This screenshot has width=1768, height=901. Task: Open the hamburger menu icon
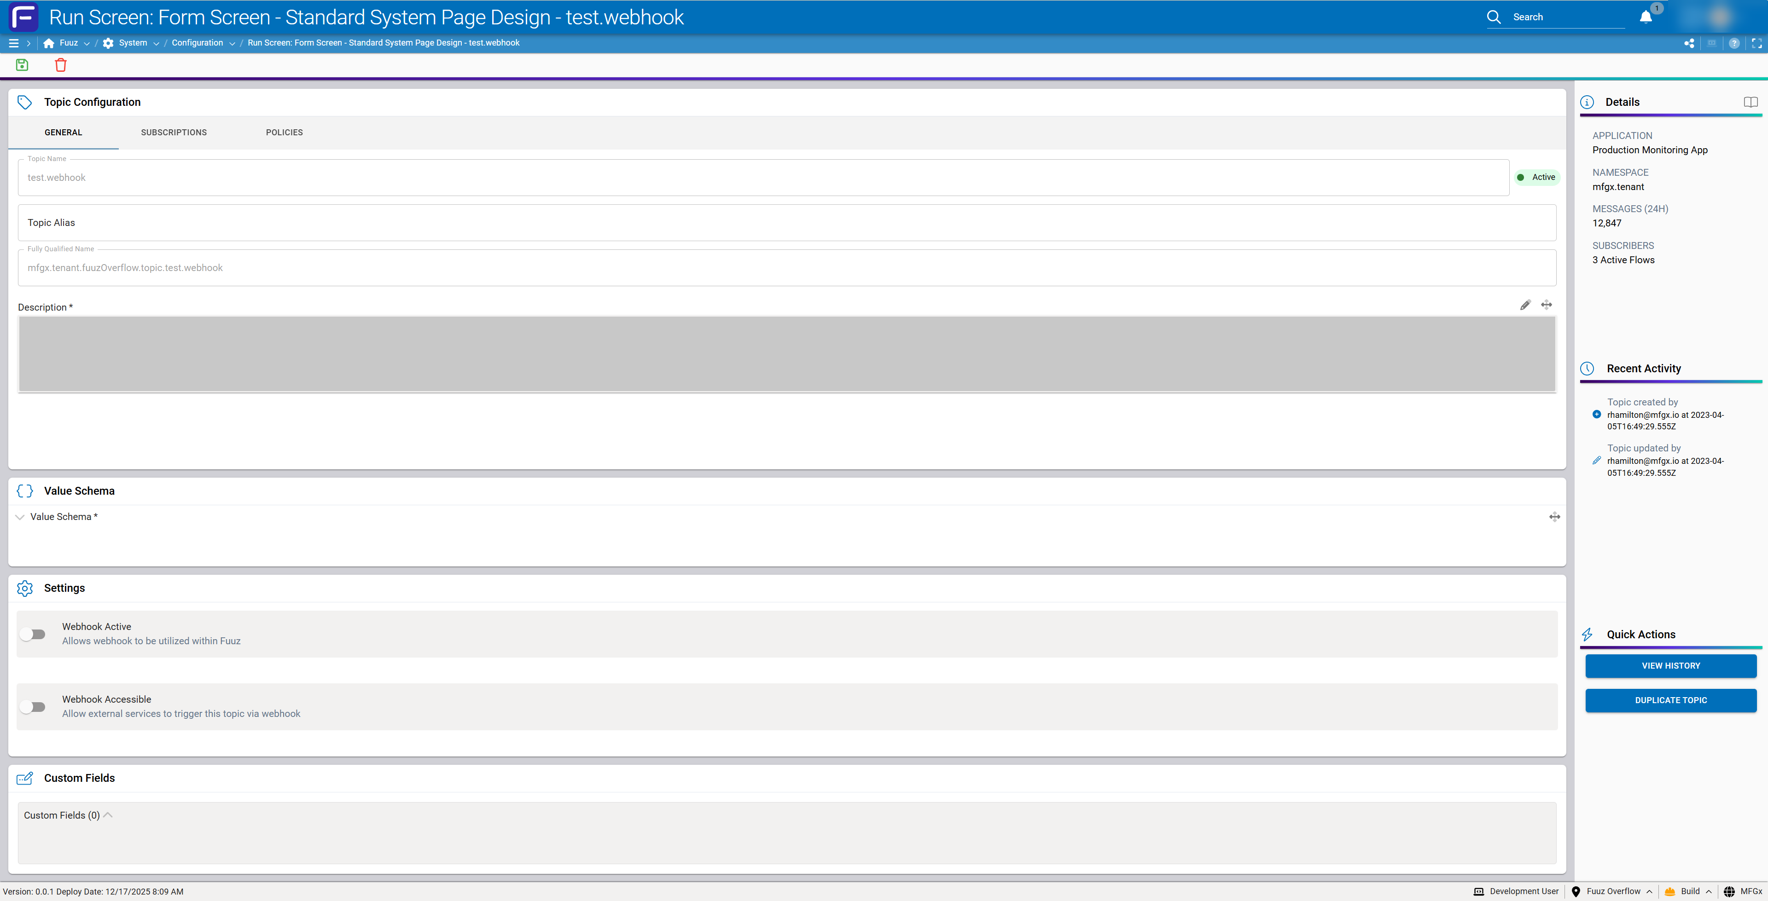click(x=13, y=43)
